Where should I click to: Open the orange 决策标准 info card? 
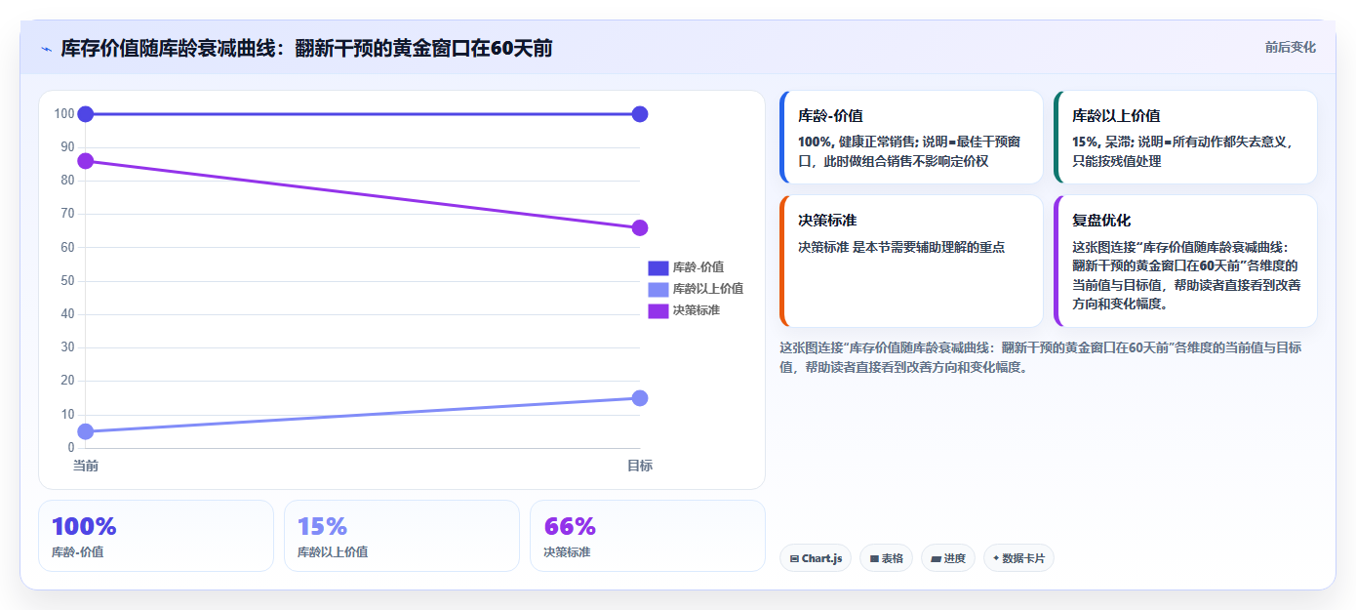pyautogui.click(x=911, y=262)
